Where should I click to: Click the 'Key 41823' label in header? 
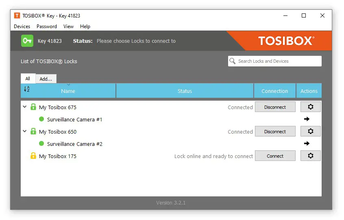(x=50, y=41)
